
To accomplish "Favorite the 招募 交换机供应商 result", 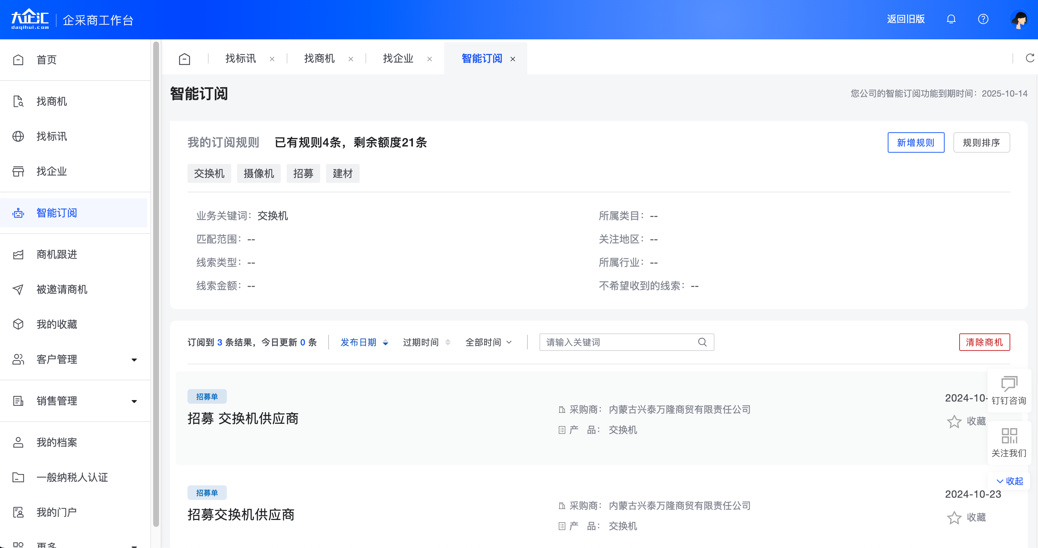I will coord(954,422).
